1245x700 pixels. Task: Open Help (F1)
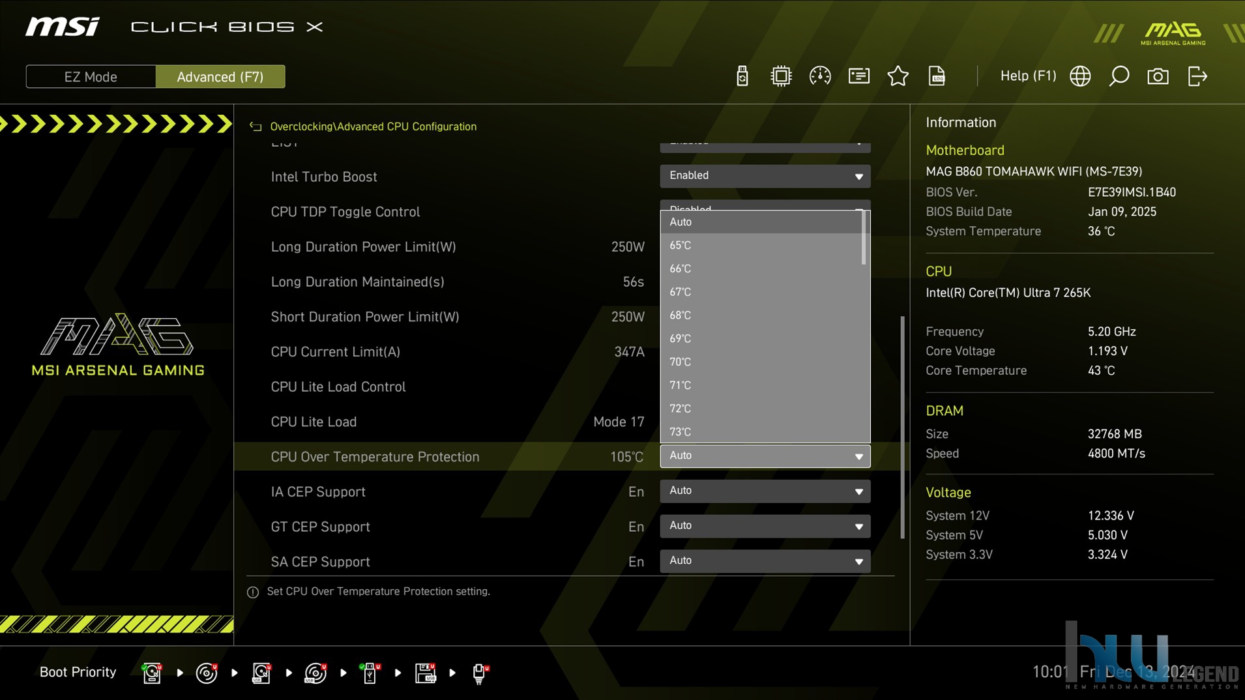1028,76
